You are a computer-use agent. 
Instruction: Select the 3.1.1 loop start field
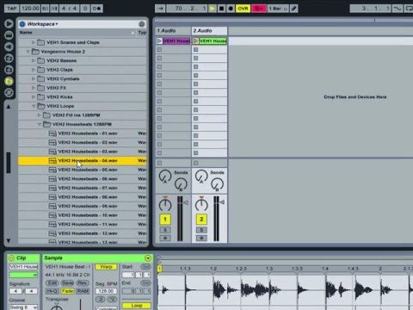pos(370,9)
